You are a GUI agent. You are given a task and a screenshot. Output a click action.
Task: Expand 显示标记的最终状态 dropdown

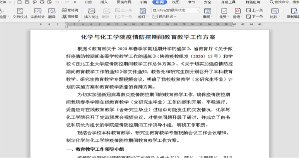coord(176,10)
